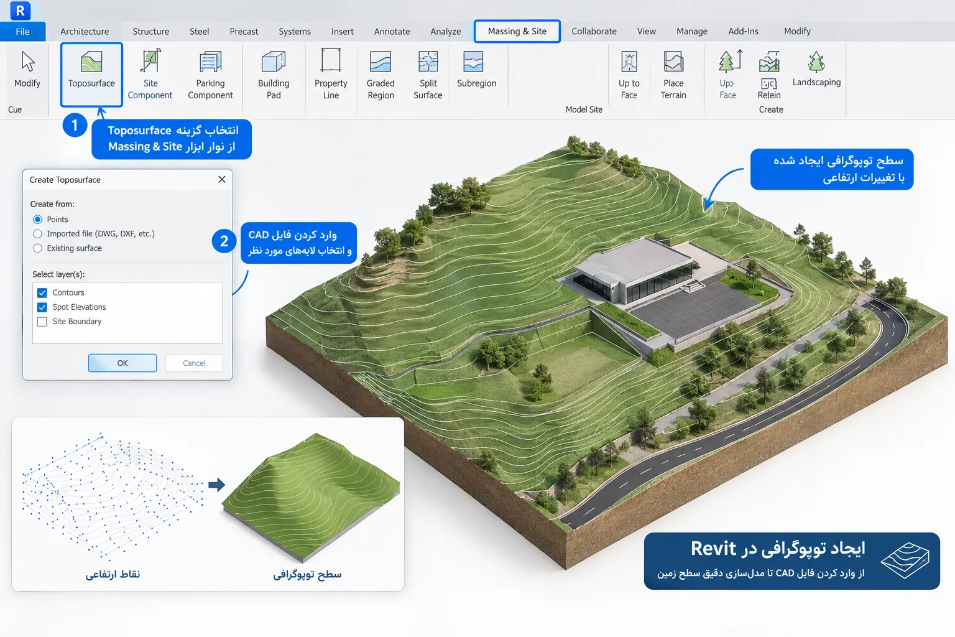The image size is (955, 637).
Task: Activate the Building Pad tool
Action: (x=274, y=75)
